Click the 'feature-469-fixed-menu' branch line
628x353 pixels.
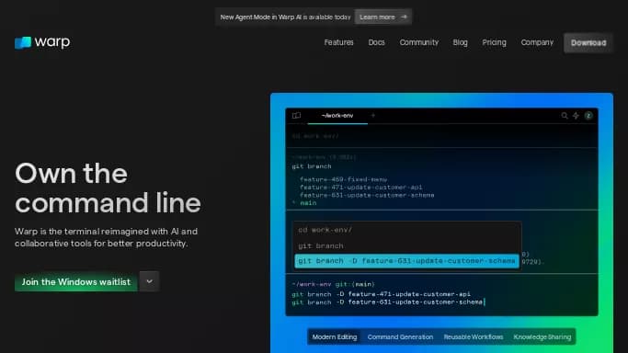343,179
